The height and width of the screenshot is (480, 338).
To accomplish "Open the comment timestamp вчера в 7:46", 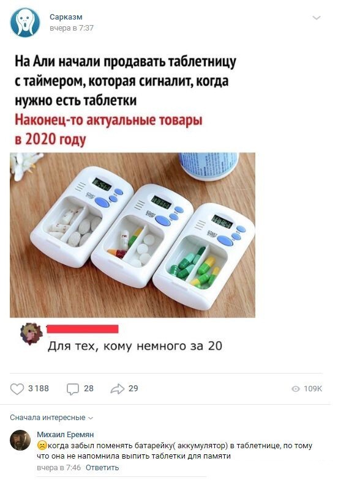I will pos(59,467).
